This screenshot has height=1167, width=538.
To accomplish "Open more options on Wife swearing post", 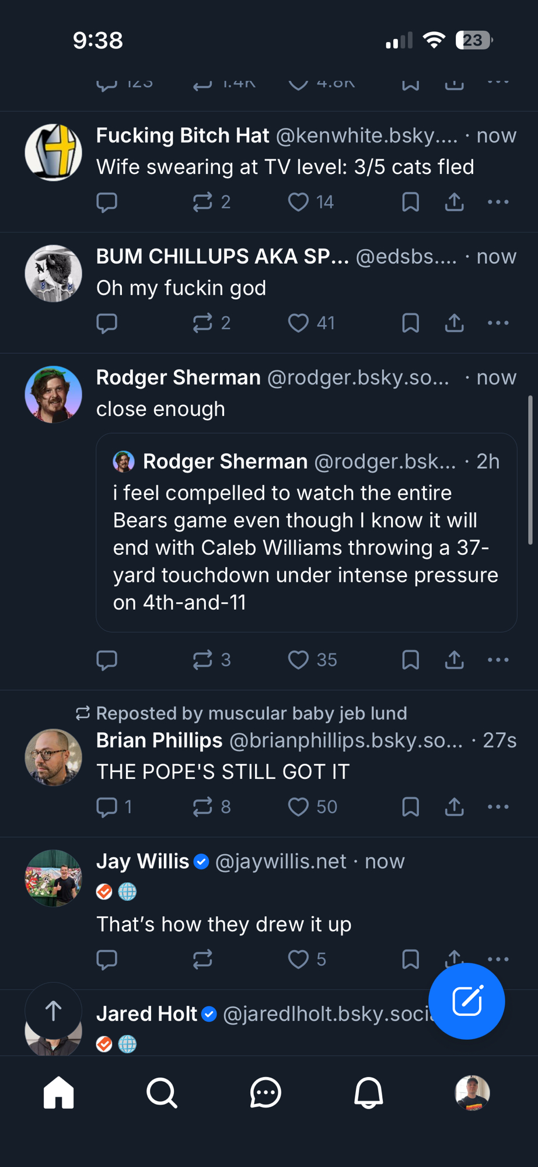I will pos(498,202).
